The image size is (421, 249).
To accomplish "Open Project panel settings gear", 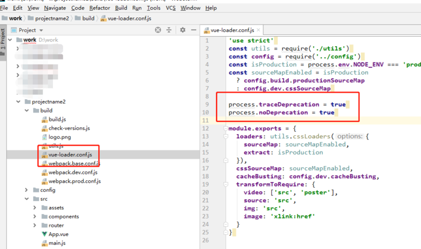I will tap(183, 30).
